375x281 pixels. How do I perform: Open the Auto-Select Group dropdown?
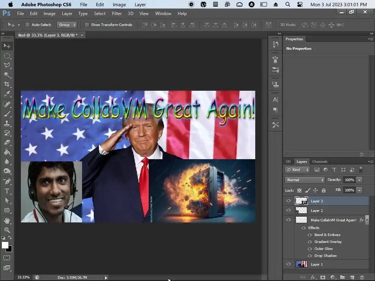[x=67, y=25]
